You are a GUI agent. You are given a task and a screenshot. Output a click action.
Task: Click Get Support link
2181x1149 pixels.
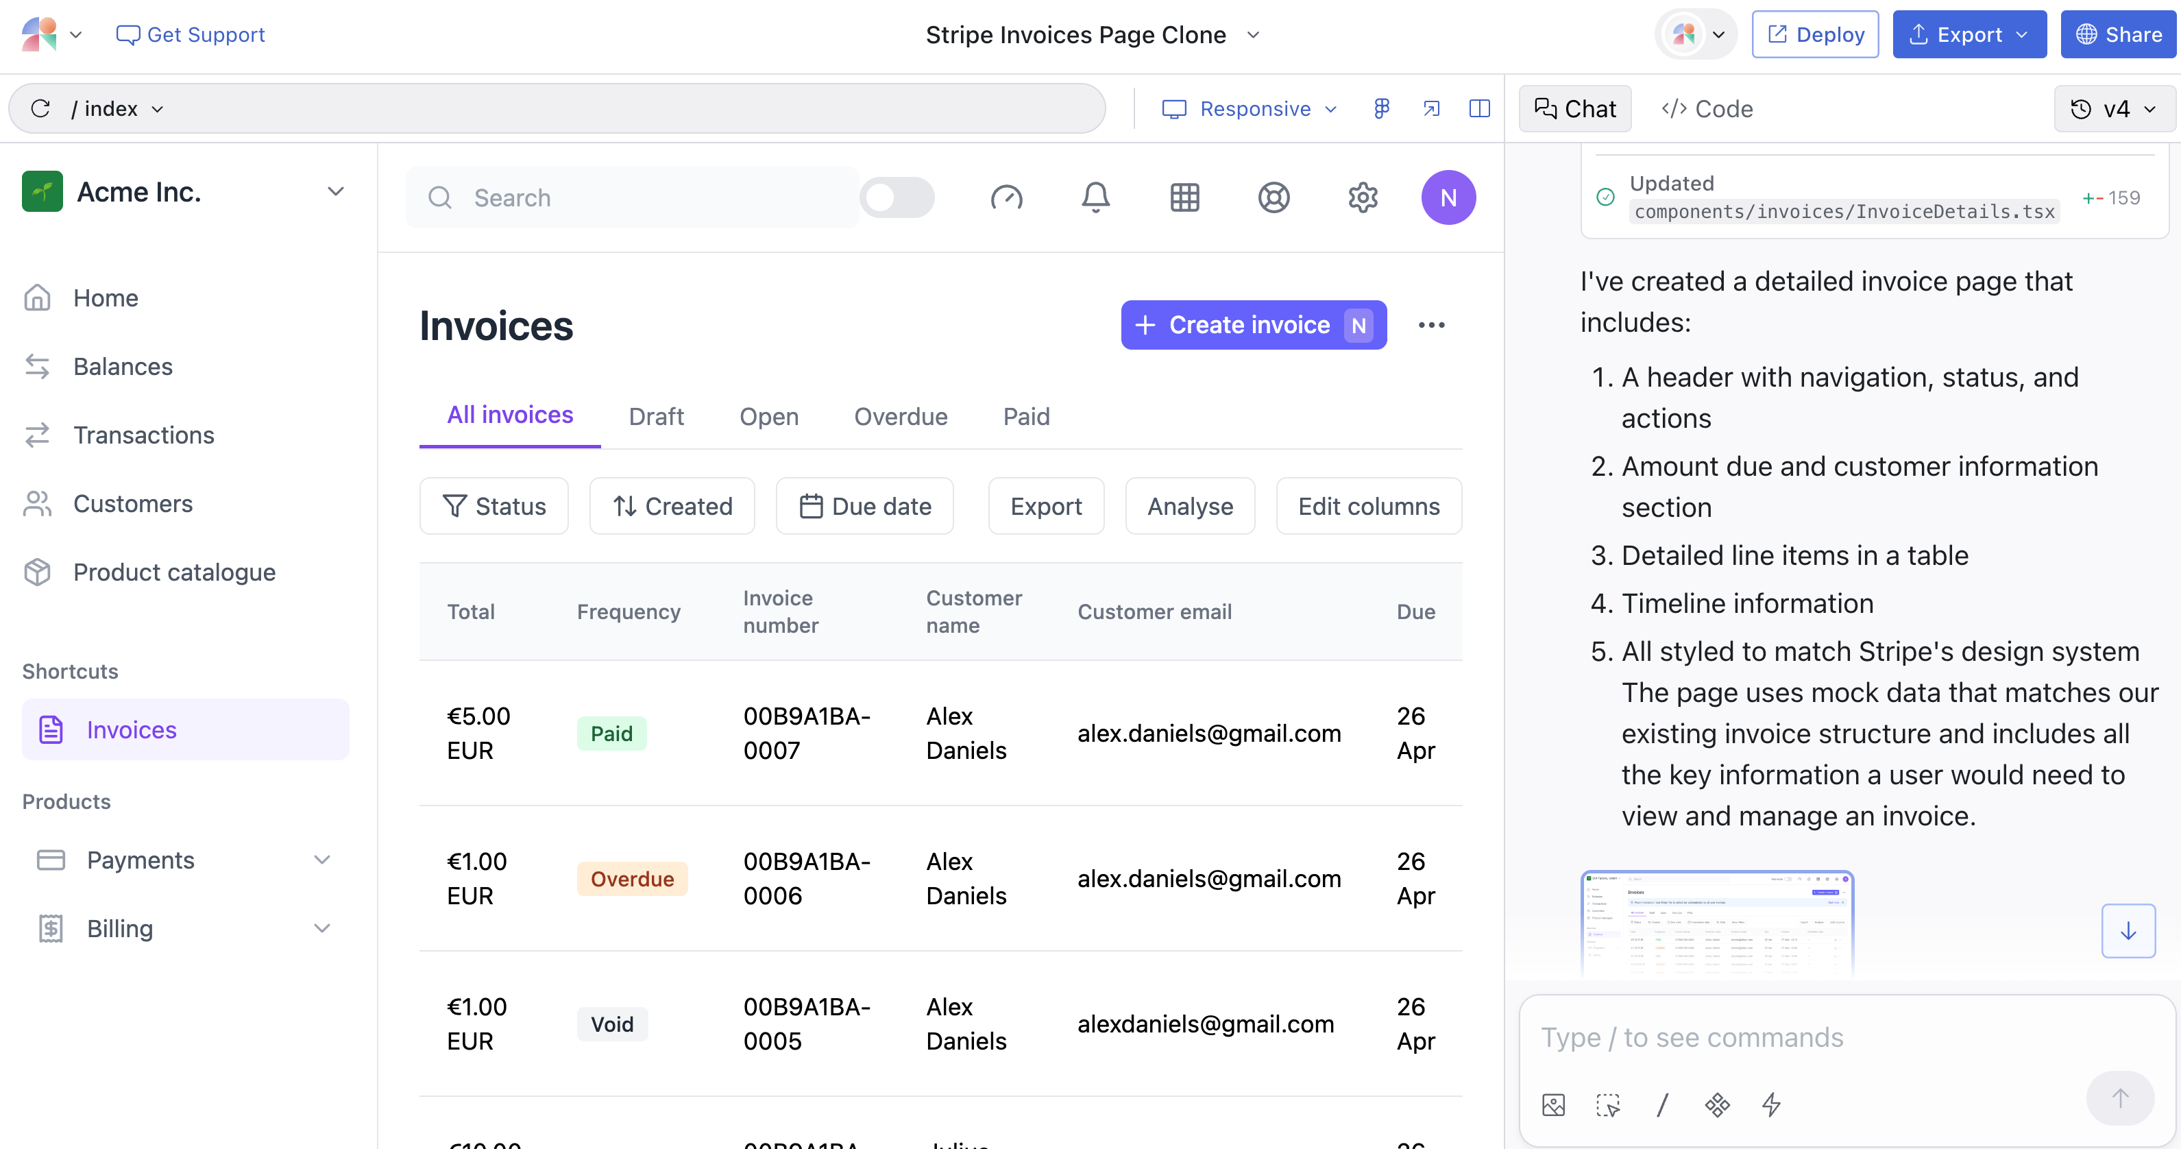click(190, 35)
